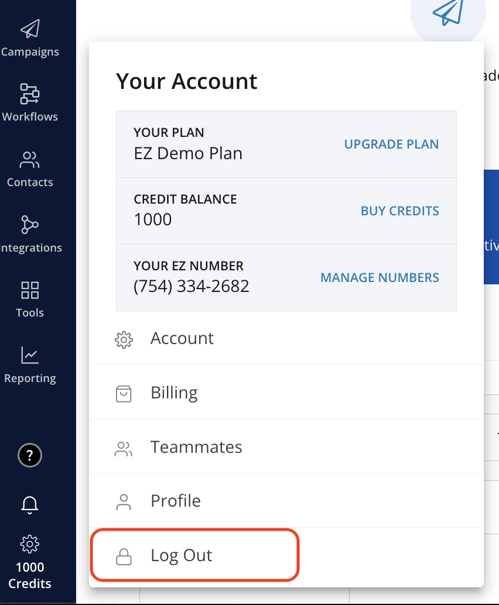Click the YOUR EZ NUMBER label
Screen dimensions: 499x605
(x=189, y=266)
